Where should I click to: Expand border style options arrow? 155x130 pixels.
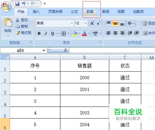tap(68, 33)
